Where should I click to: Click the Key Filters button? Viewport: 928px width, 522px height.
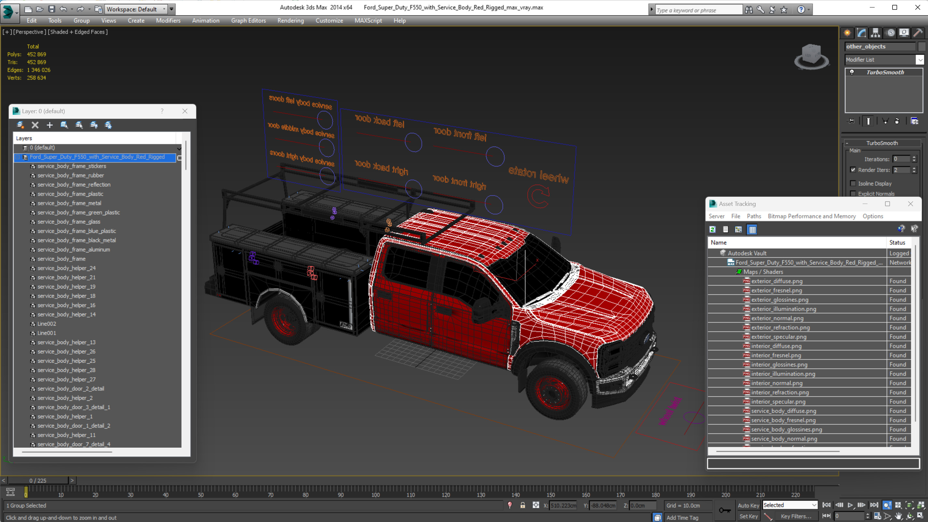pos(796,516)
